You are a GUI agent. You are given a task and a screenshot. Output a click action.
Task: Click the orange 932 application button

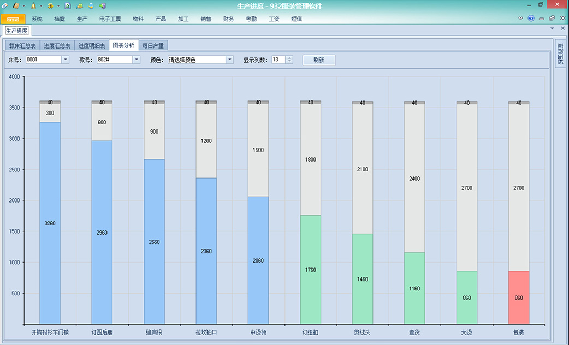tap(13, 19)
